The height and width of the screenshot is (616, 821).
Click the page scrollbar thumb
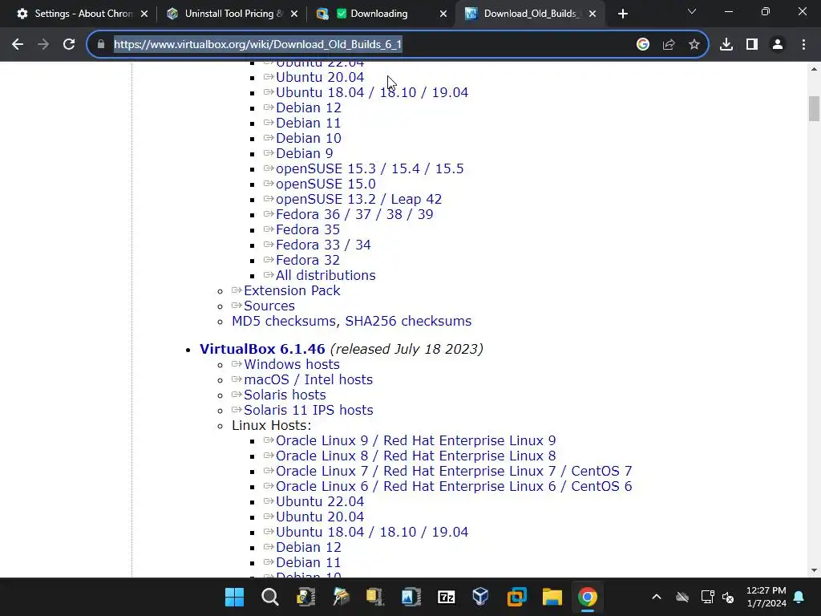coord(815,108)
